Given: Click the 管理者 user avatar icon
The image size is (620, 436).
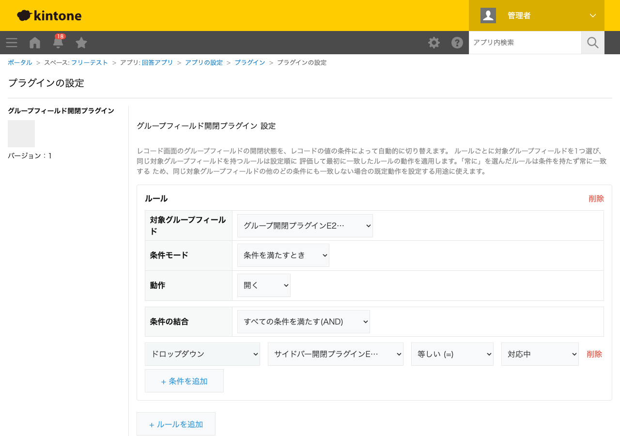Looking at the screenshot, I should click(488, 16).
